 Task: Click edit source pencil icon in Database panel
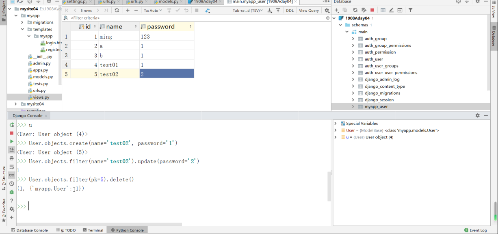click(391, 10)
